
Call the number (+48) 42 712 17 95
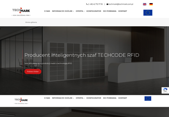coord(95,4)
